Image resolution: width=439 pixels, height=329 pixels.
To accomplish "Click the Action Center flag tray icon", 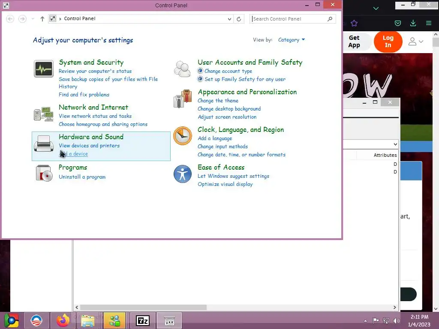I will 376,321.
